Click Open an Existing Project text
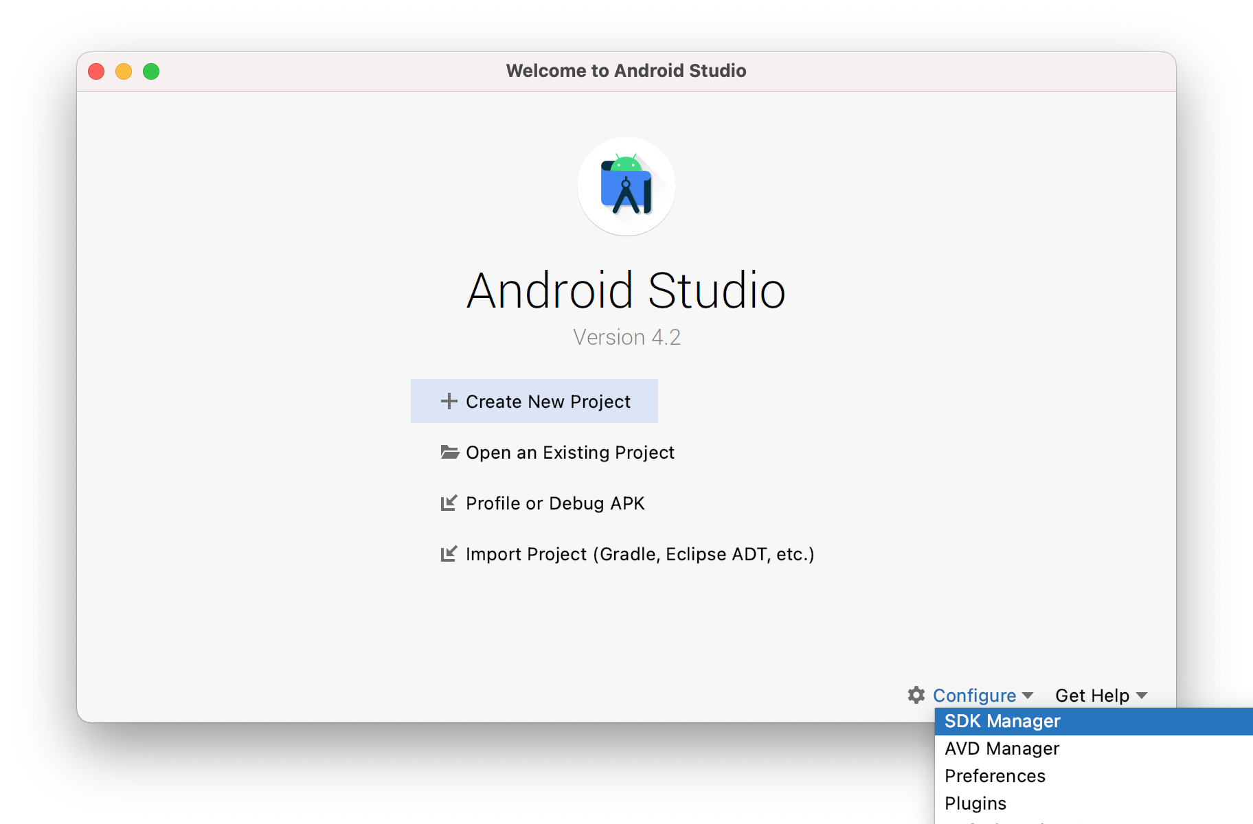Image resolution: width=1253 pixels, height=824 pixels. coord(569,453)
